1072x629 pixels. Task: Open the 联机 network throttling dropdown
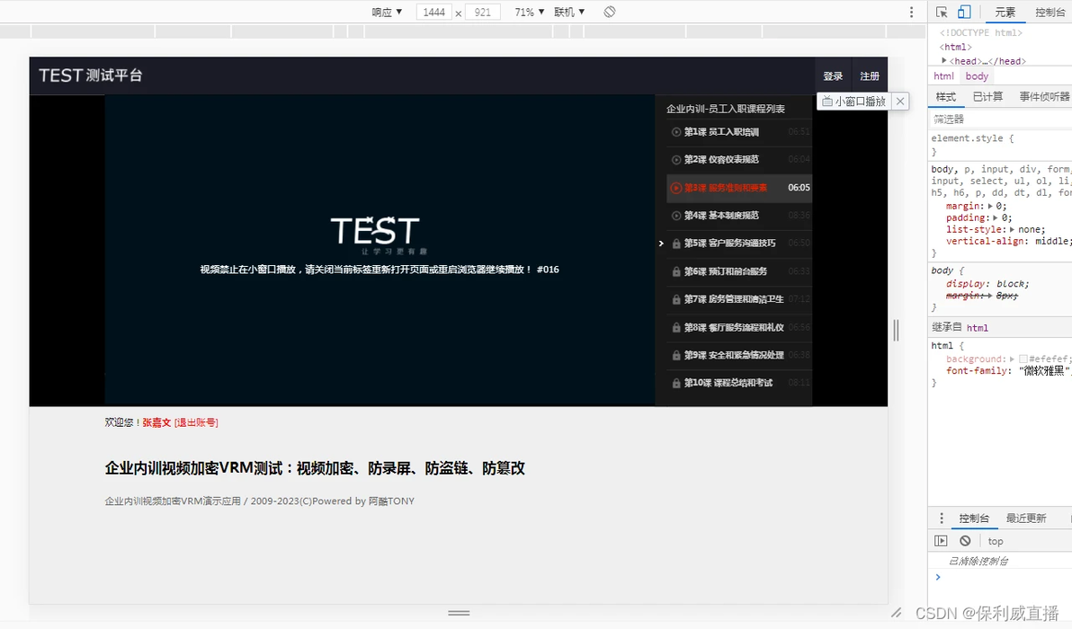(x=569, y=12)
